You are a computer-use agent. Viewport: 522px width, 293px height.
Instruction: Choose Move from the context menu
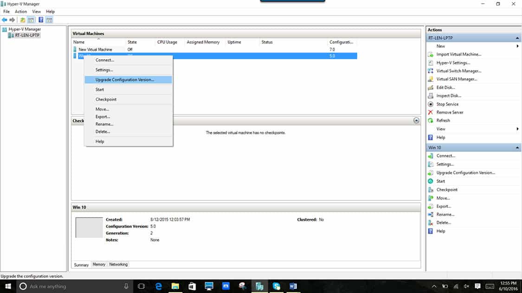point(129,109)
